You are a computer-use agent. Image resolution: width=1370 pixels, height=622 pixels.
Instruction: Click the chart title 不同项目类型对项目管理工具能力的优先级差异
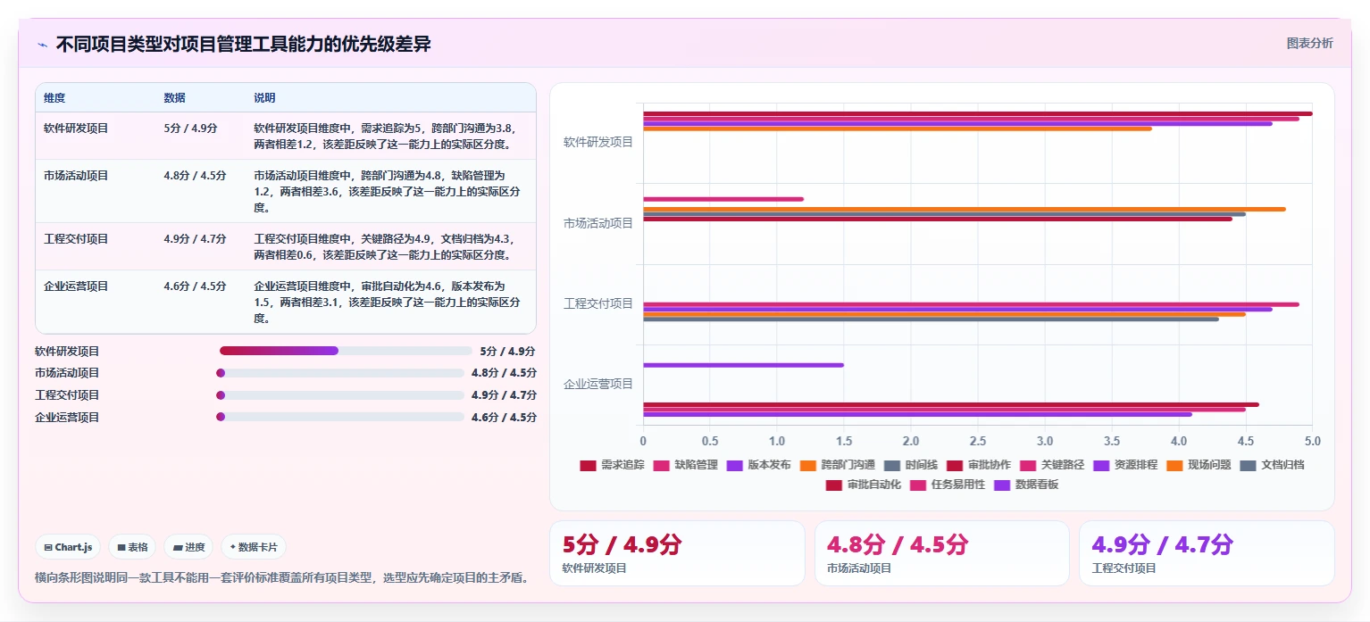pos(244,44)
